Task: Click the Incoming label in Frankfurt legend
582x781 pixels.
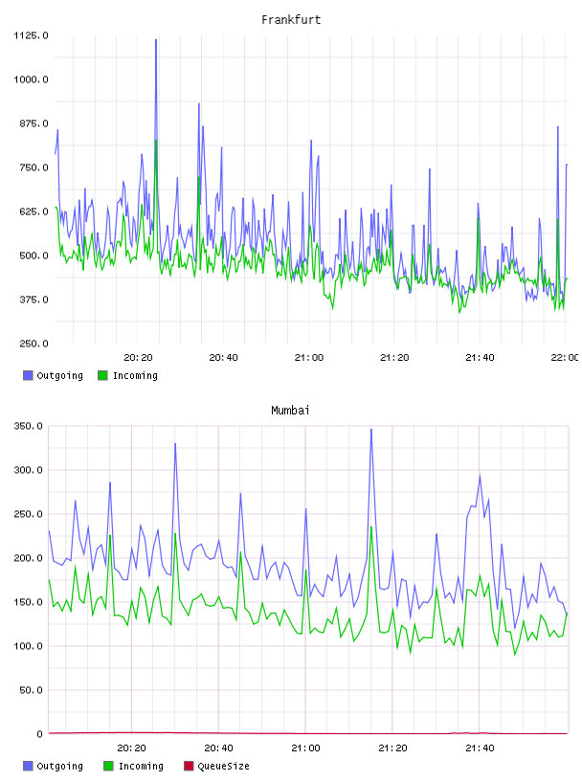Action: click(x=135, y=375)
